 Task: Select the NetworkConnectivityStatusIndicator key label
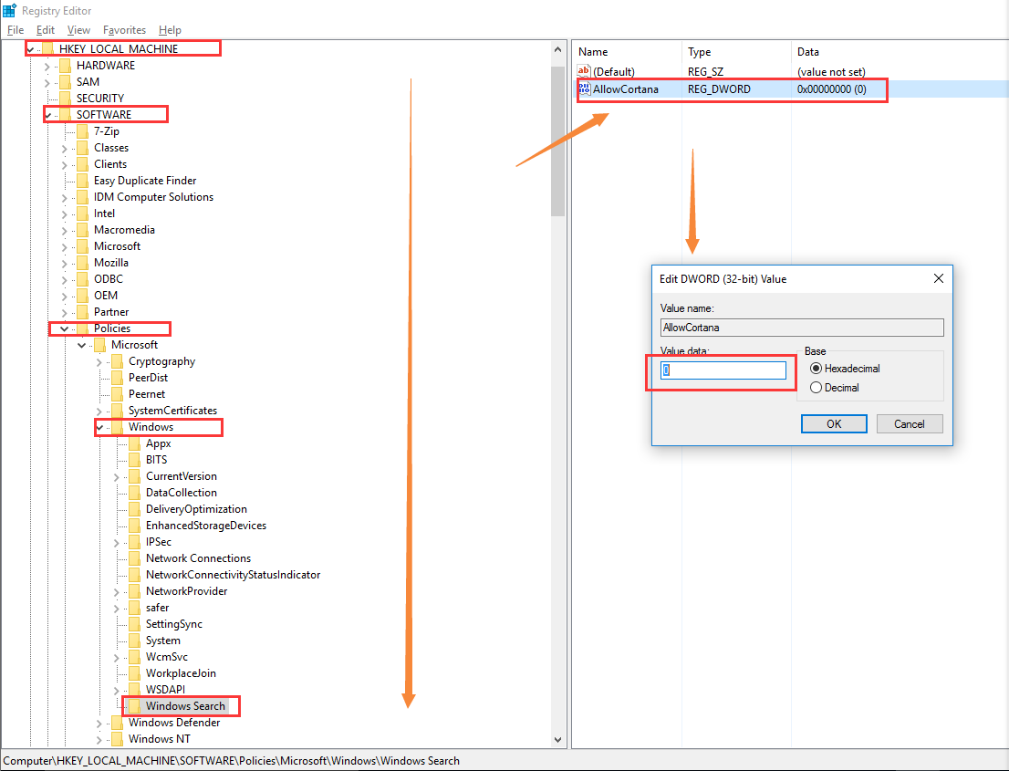click(233, 575)
